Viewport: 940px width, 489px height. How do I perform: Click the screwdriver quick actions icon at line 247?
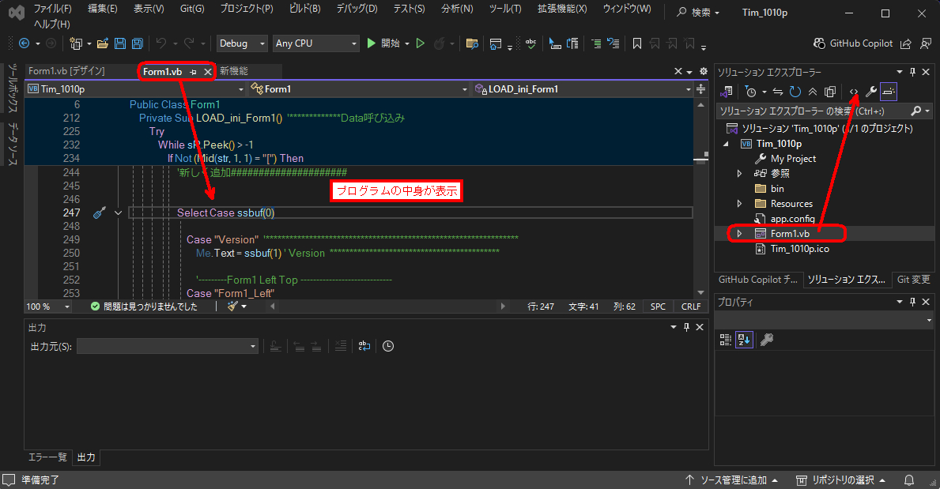pyautogui.click(x=99, y=213)
